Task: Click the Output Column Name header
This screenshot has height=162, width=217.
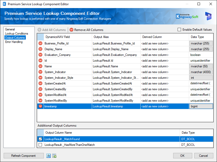Action: (x=112, y=133)
